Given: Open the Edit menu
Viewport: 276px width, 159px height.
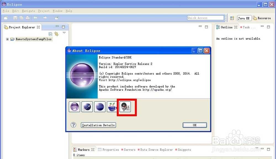Looking at the screenshot, I should coord(15,11).
